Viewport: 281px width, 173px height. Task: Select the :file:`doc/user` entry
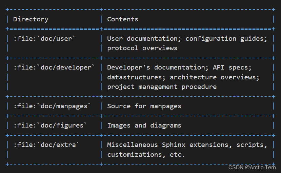point(44,39)
